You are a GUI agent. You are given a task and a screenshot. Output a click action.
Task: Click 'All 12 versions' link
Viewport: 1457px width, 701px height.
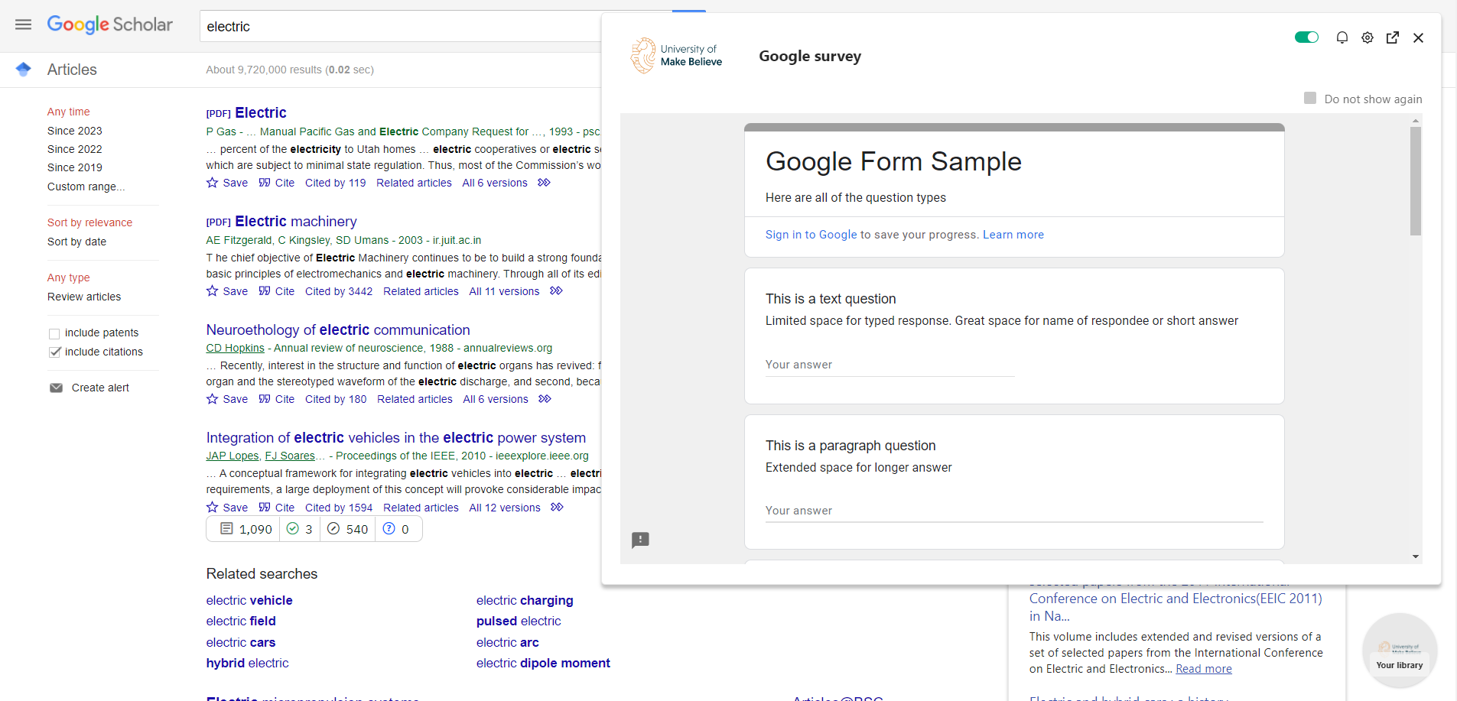click(505, 508)
